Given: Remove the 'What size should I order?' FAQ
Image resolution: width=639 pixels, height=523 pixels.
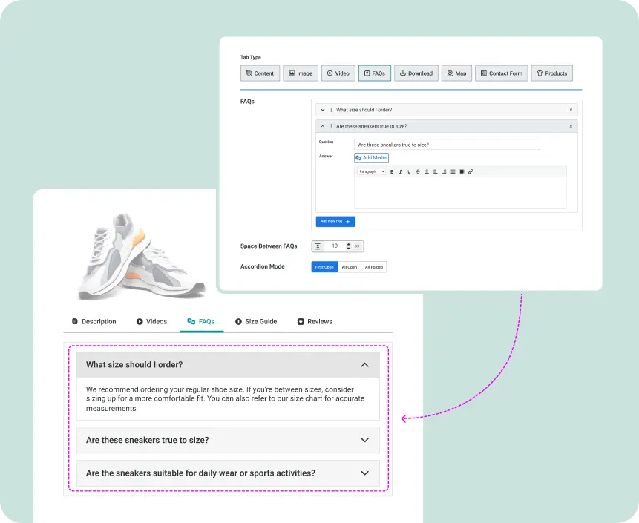Looking at the screenshot, I should click(x=571, y=110).
